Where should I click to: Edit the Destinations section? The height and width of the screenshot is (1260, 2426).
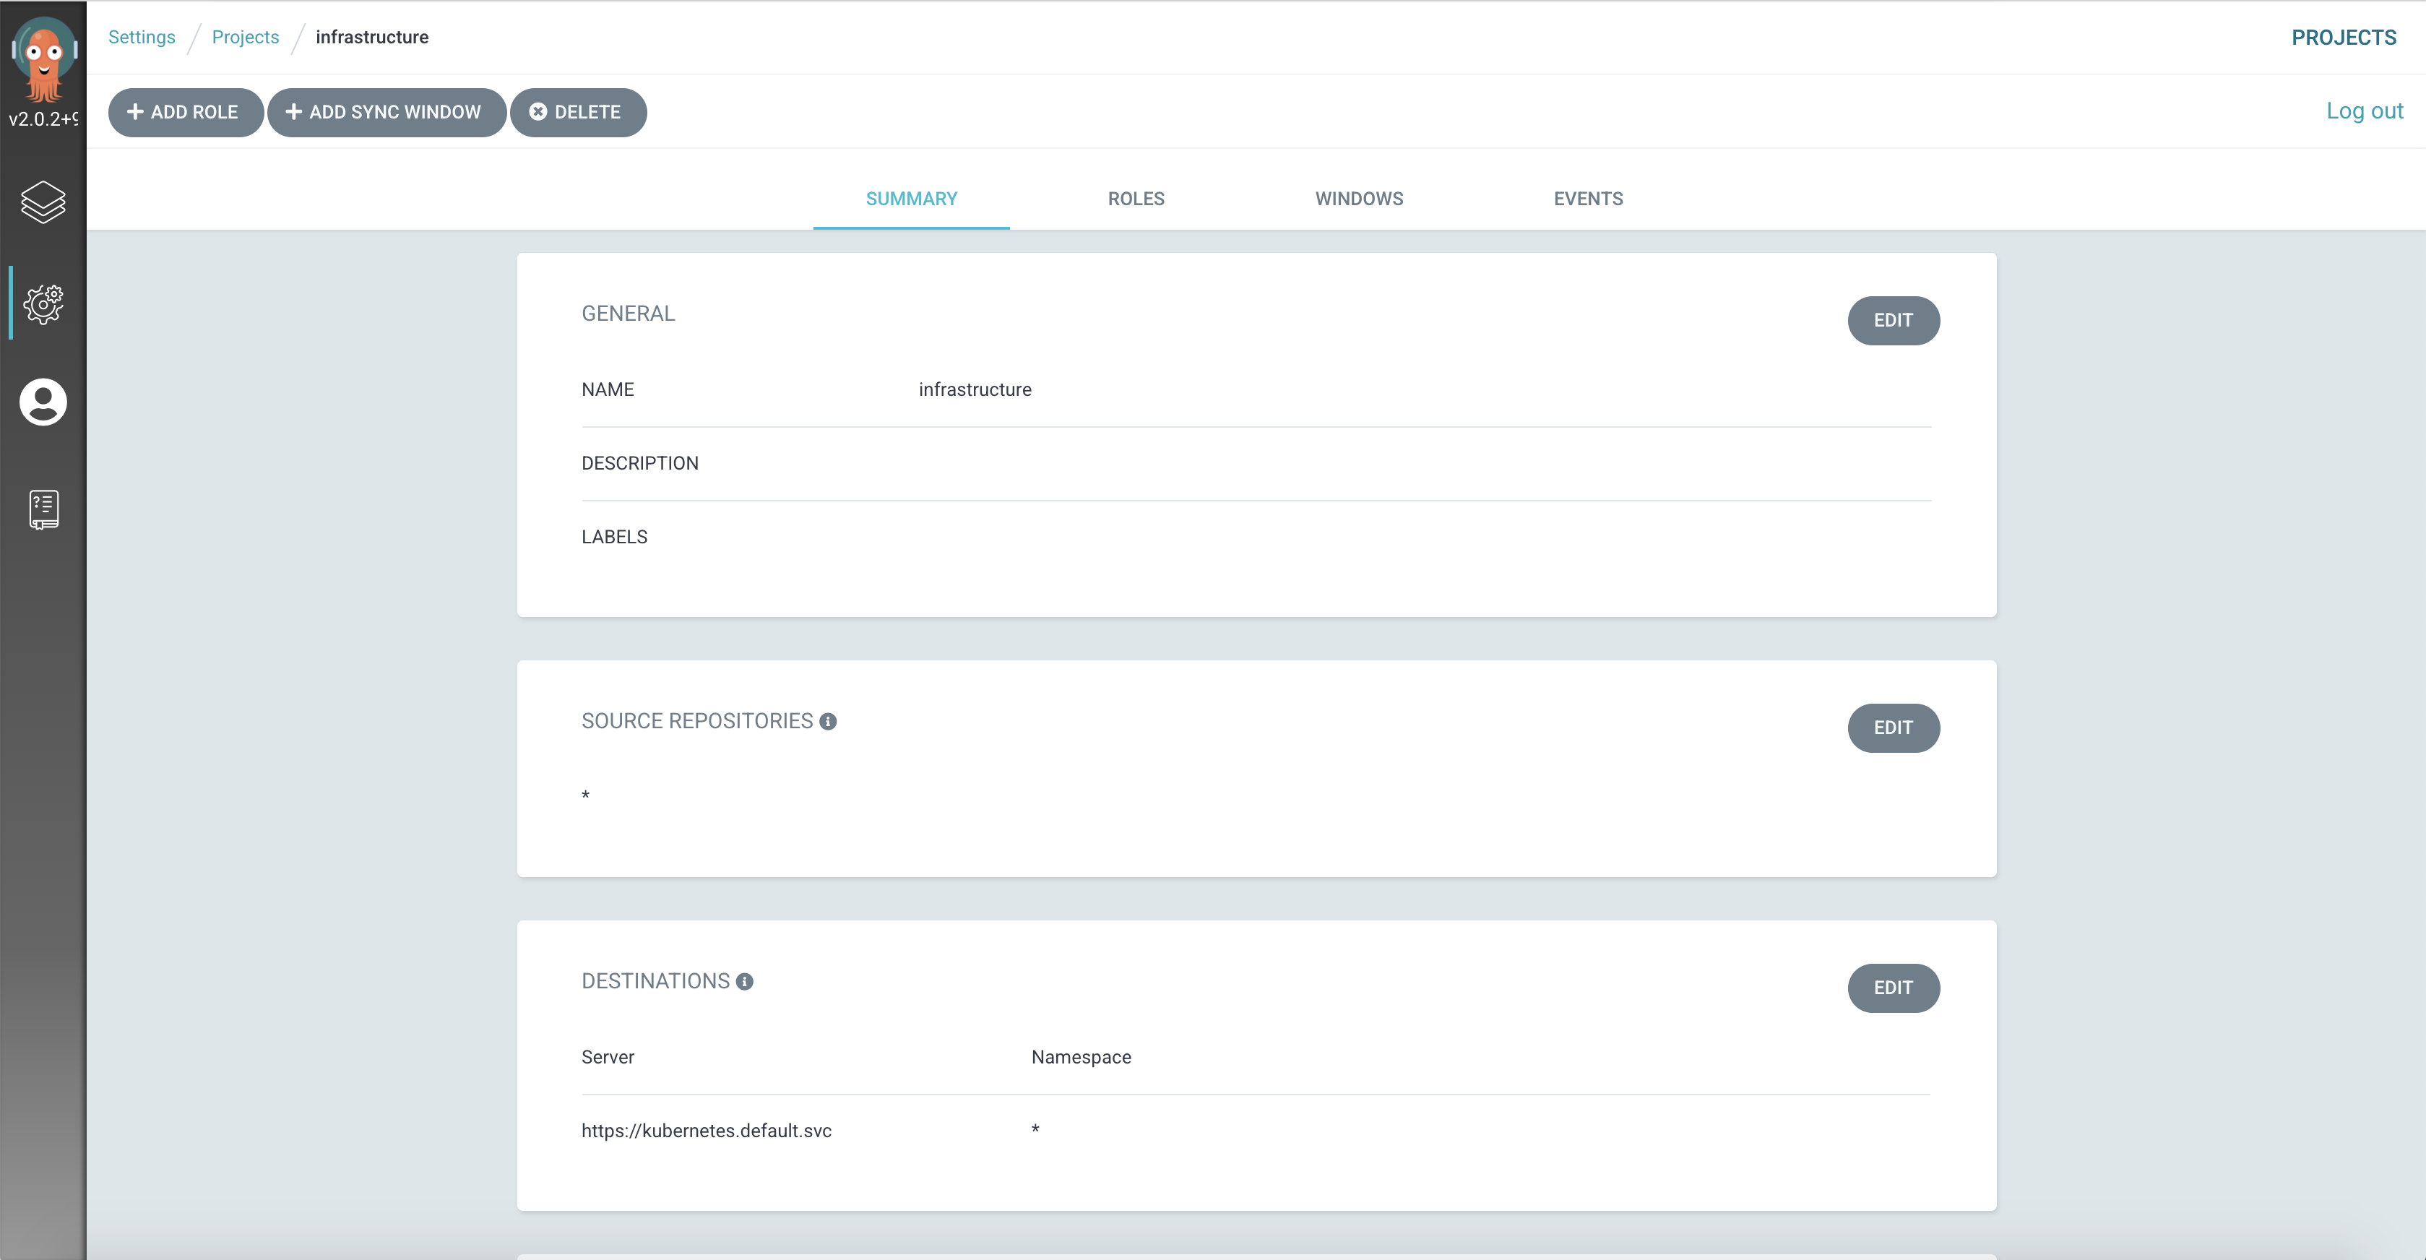1892,988
